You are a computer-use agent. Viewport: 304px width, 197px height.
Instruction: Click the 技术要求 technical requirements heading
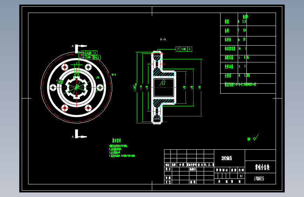pos(116,140)
